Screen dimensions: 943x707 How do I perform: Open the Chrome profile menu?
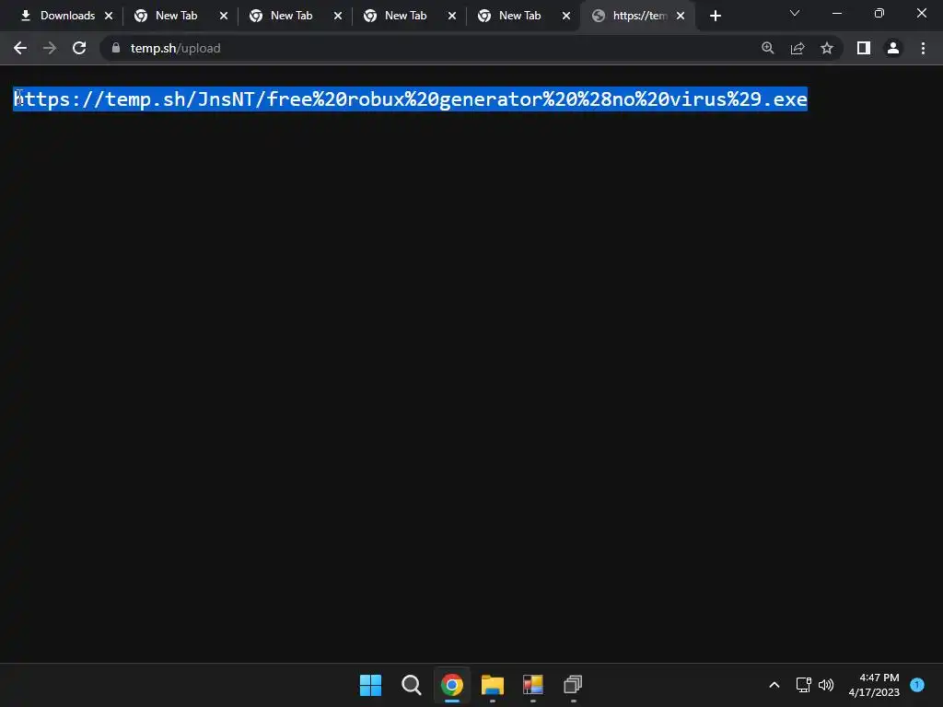893,48
